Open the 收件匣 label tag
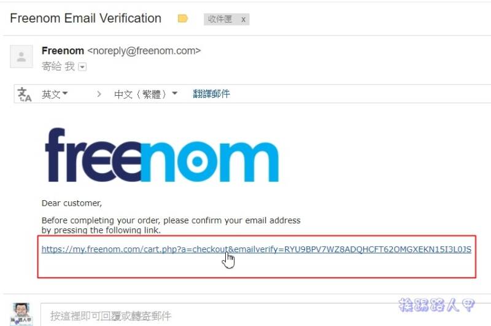 coord(220,20)
